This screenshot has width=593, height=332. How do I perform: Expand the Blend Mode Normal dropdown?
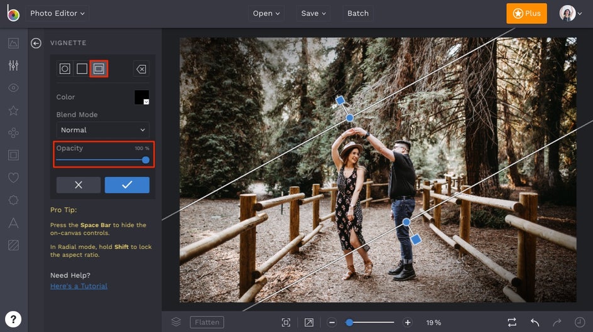103,130
